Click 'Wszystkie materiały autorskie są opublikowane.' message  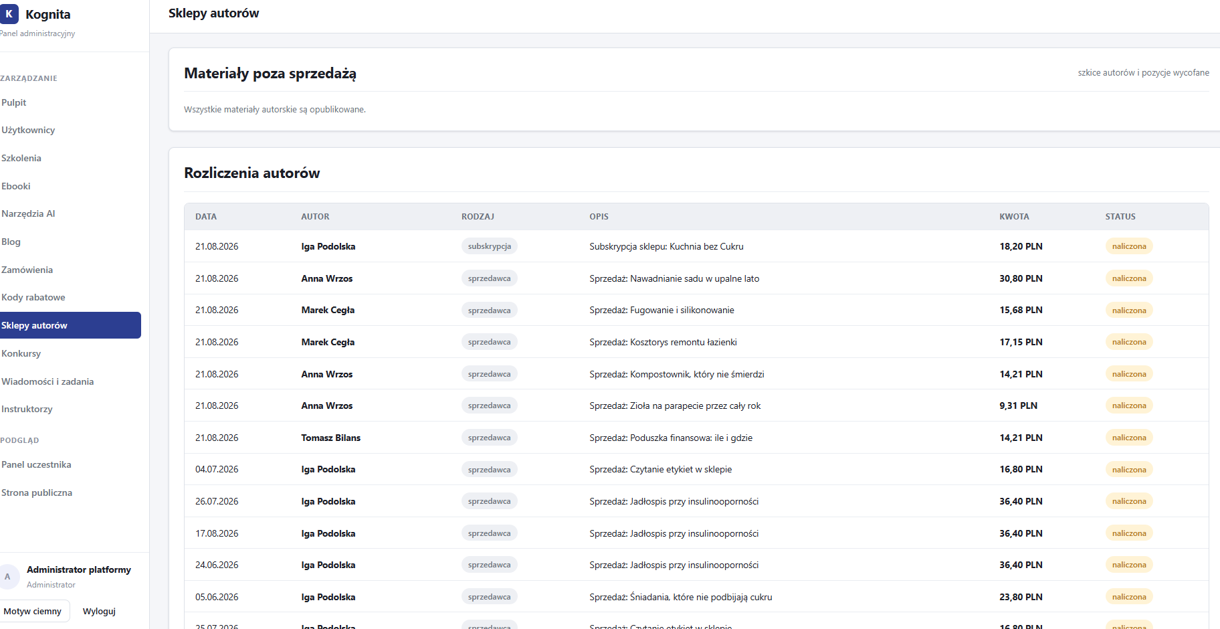275,110
